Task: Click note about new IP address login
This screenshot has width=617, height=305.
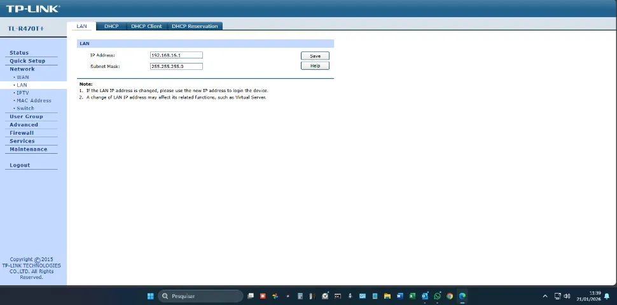Action: pyautogui.click(x=177, y=90)
